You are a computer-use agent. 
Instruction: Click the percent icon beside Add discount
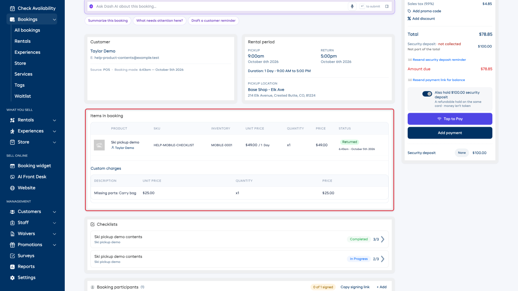pos(409,19)
